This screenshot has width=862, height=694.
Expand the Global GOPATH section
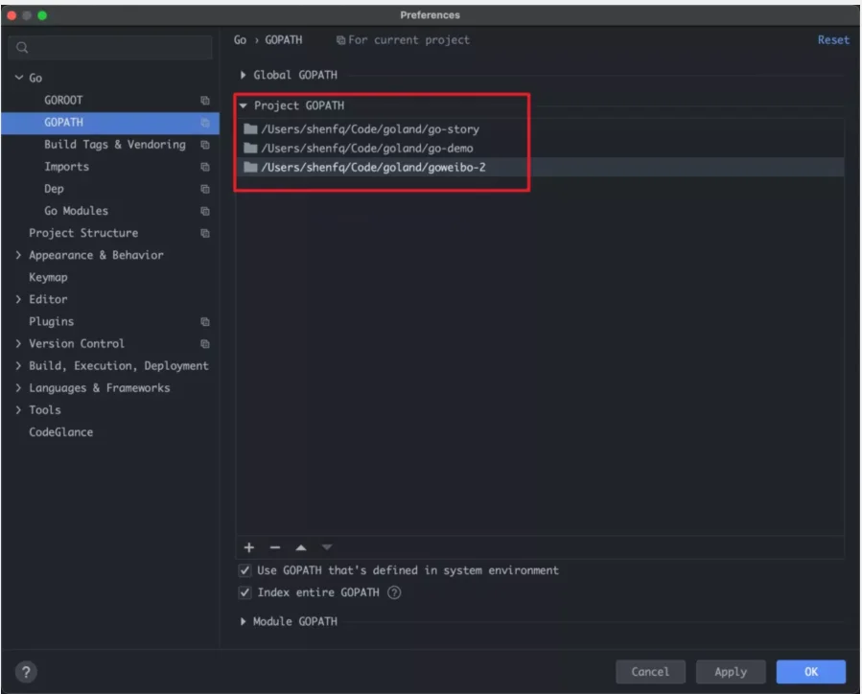[x=243, y=75]
